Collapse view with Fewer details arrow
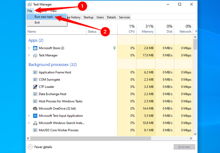This screenshot has width=220, height=153. tap(30, 147)
